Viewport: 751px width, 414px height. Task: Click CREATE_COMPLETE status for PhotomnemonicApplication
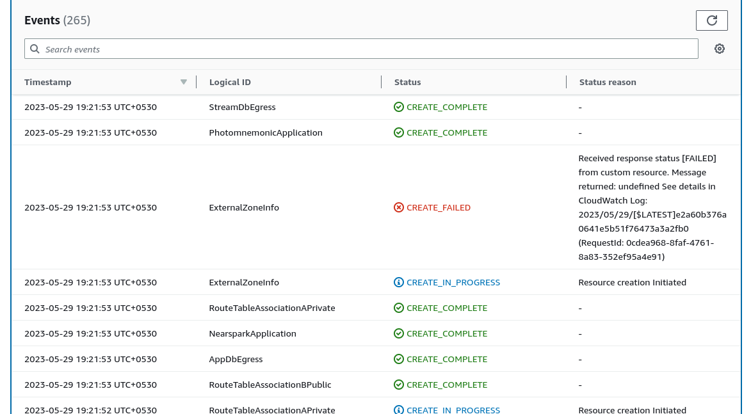tap(447, 132)
